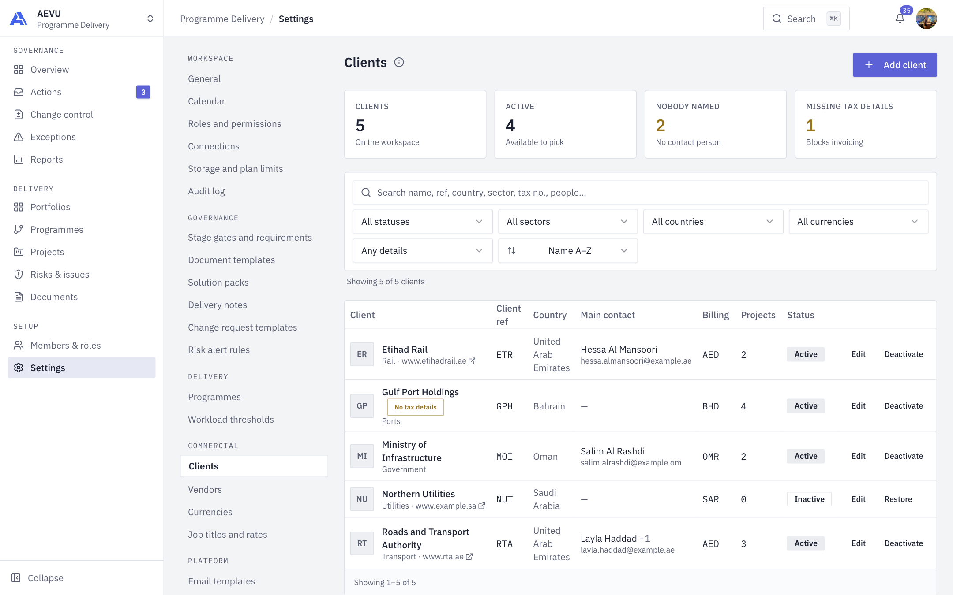Open the user avatar menu
The image size is (953, 595).
coord(927,19)
